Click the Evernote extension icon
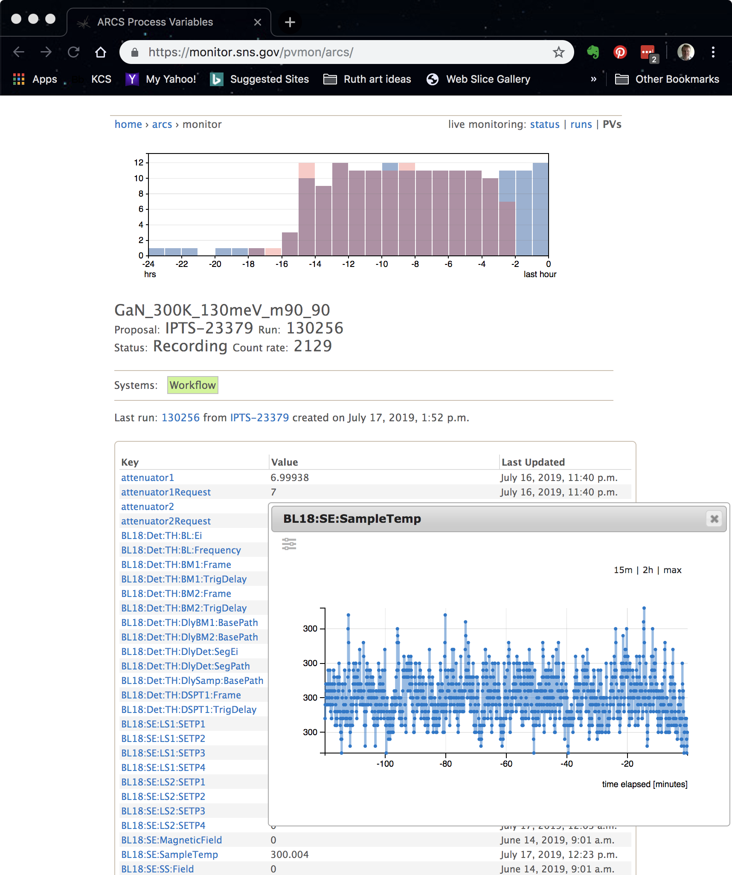The image size is (732, 875). [593, 52]
